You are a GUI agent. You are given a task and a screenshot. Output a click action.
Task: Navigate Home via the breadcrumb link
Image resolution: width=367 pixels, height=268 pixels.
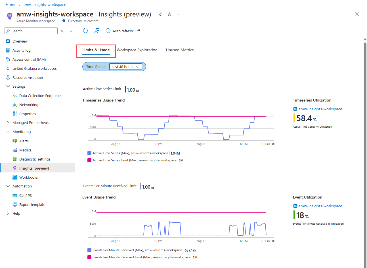coord(11,5)
